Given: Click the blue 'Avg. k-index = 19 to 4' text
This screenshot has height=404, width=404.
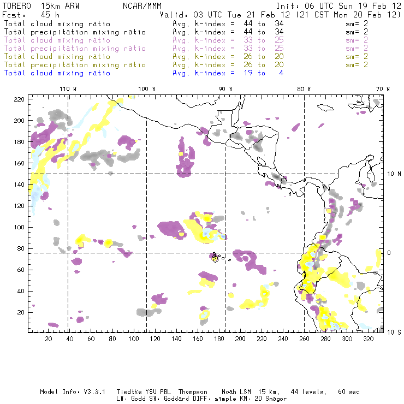Looking at the screenshot, I should click(x=228, y=73).
